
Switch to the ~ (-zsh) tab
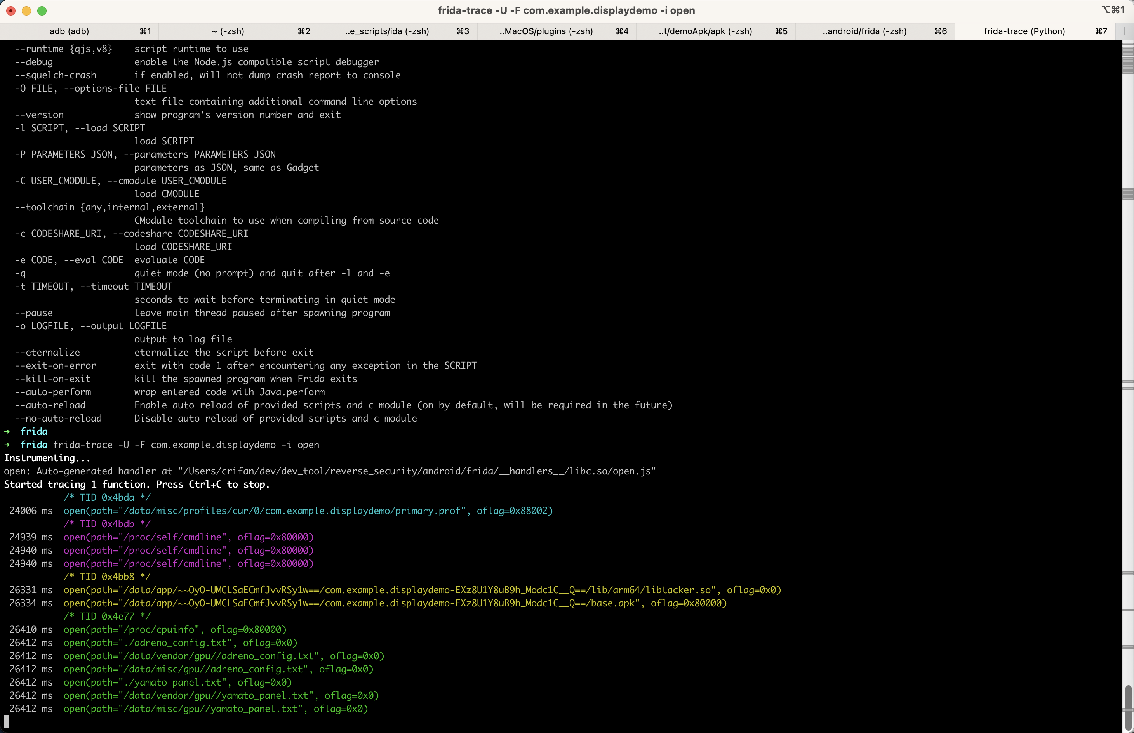(x=238, y=31)
